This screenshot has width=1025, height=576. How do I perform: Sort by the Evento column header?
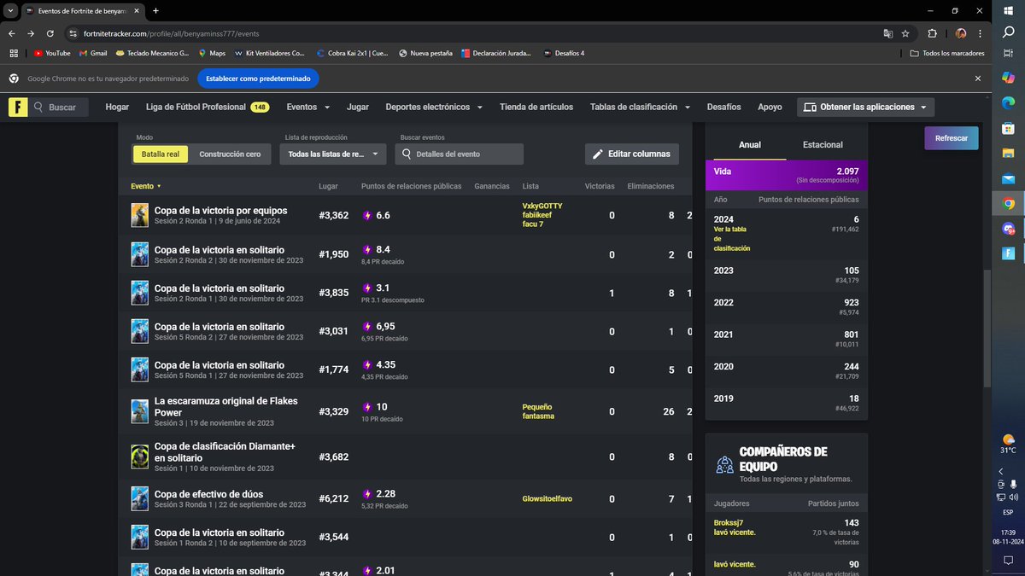click(x=145, y=186)
